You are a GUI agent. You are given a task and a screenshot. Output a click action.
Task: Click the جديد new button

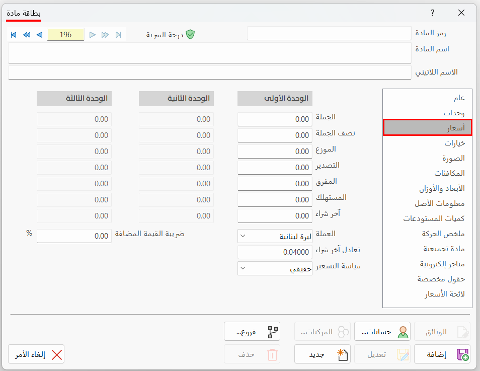click(x=323, y=354)
